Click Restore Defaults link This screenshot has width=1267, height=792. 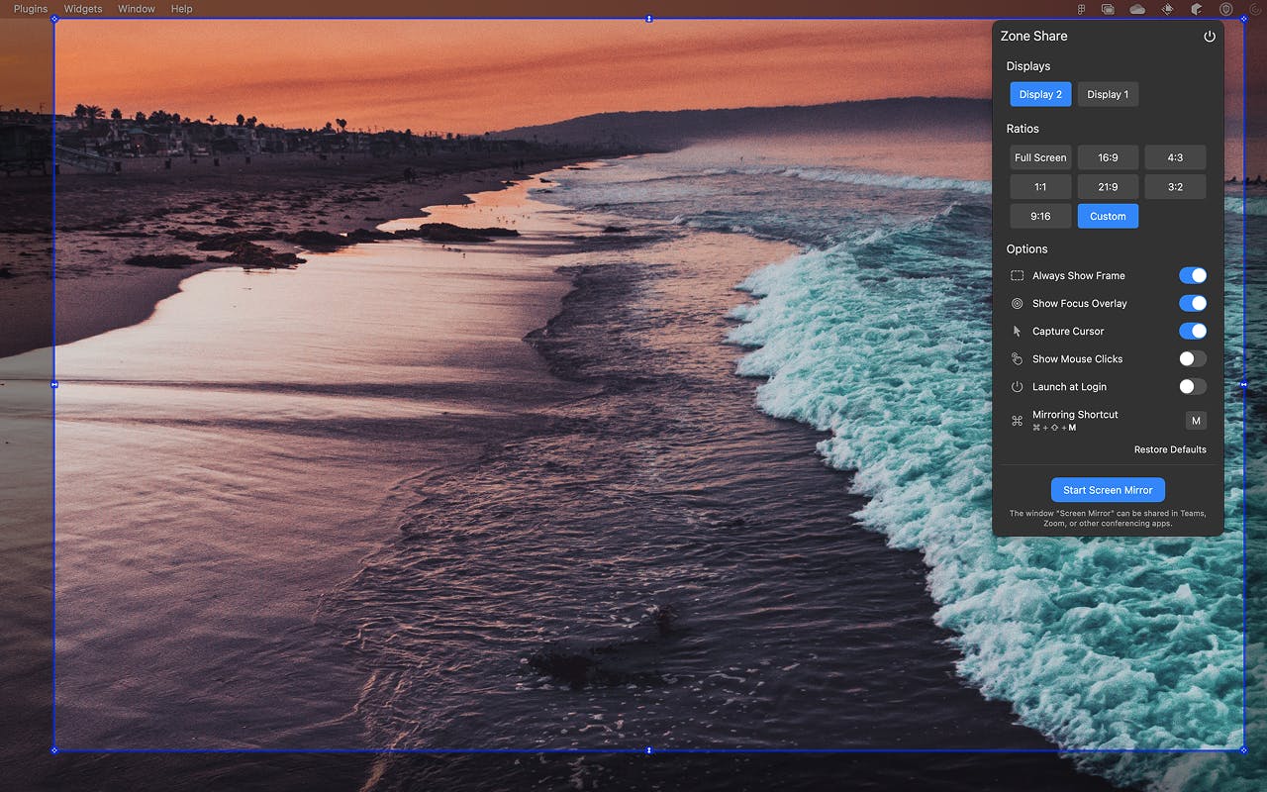[x=1170, y=449]
